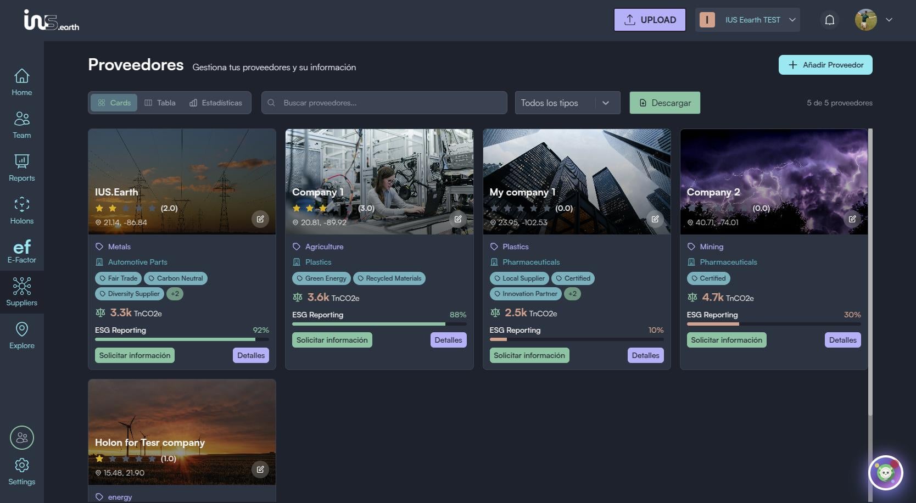Click the UPLOAD button
916x503 pixels.
(x=650, y=20)
